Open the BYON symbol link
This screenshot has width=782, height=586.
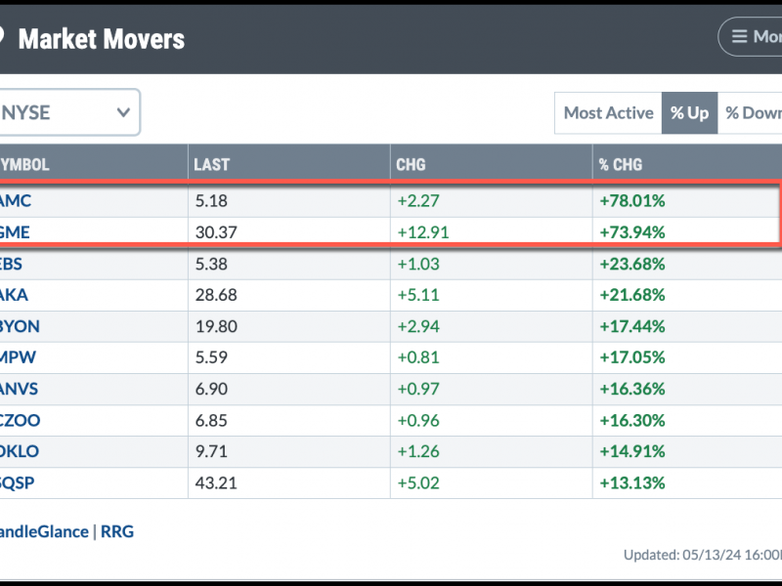coord(20,326)
